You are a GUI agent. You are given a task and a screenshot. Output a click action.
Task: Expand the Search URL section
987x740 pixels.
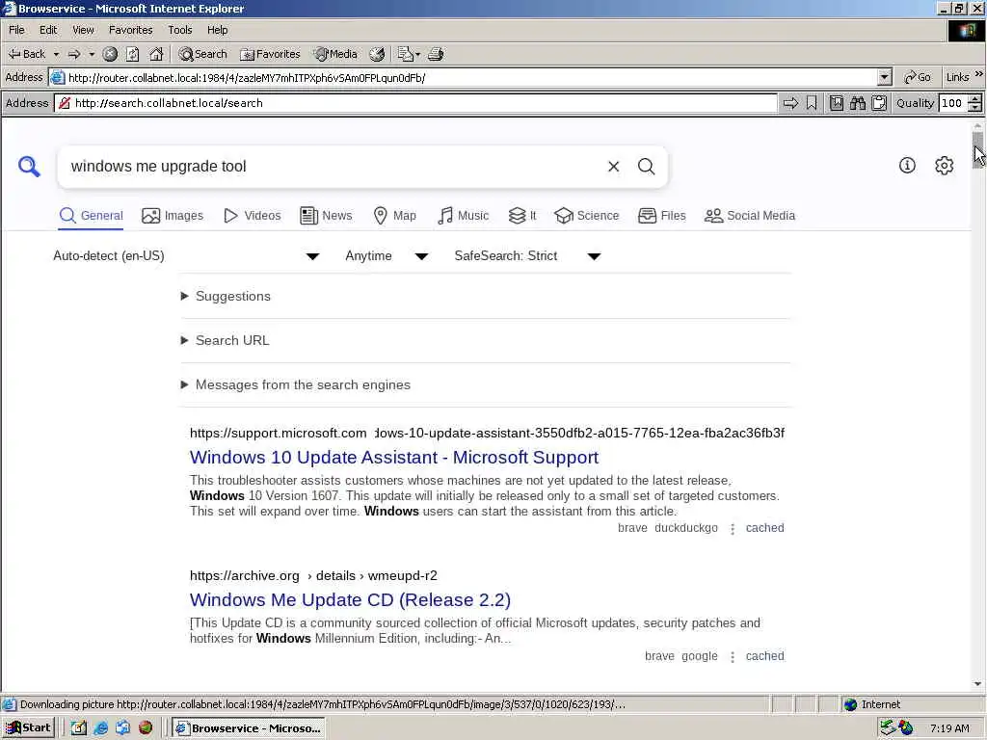coord(226,340)
